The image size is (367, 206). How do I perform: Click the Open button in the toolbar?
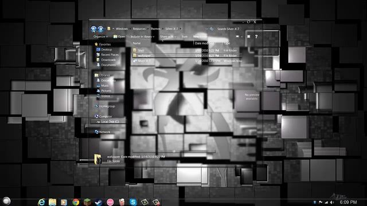pos(119,37)
